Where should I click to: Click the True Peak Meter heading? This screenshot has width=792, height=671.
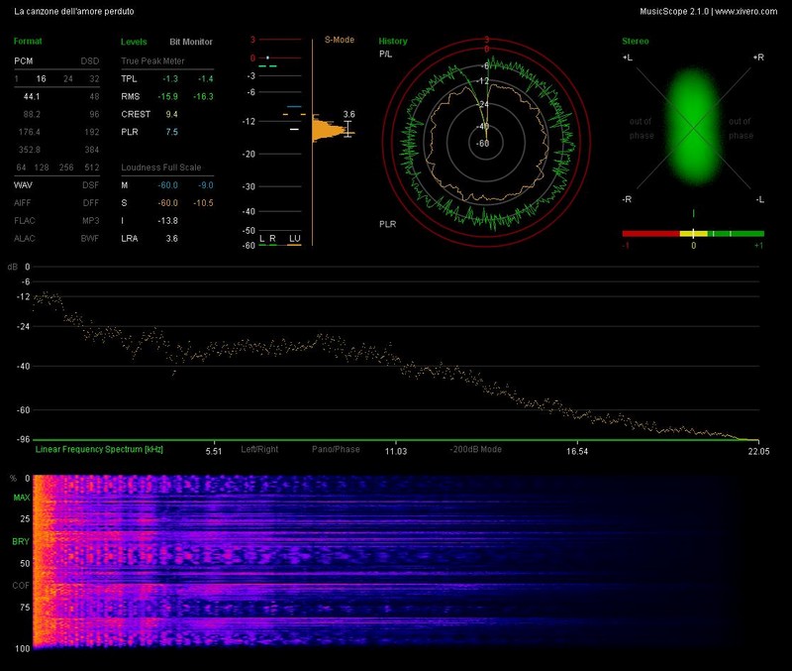point(152,61)
